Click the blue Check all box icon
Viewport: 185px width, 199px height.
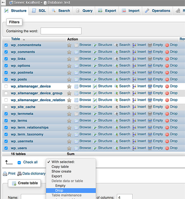19,162
